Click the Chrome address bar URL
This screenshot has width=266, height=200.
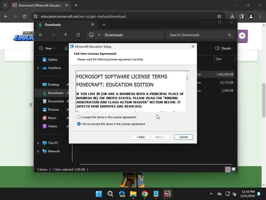(x=83, y=16)
